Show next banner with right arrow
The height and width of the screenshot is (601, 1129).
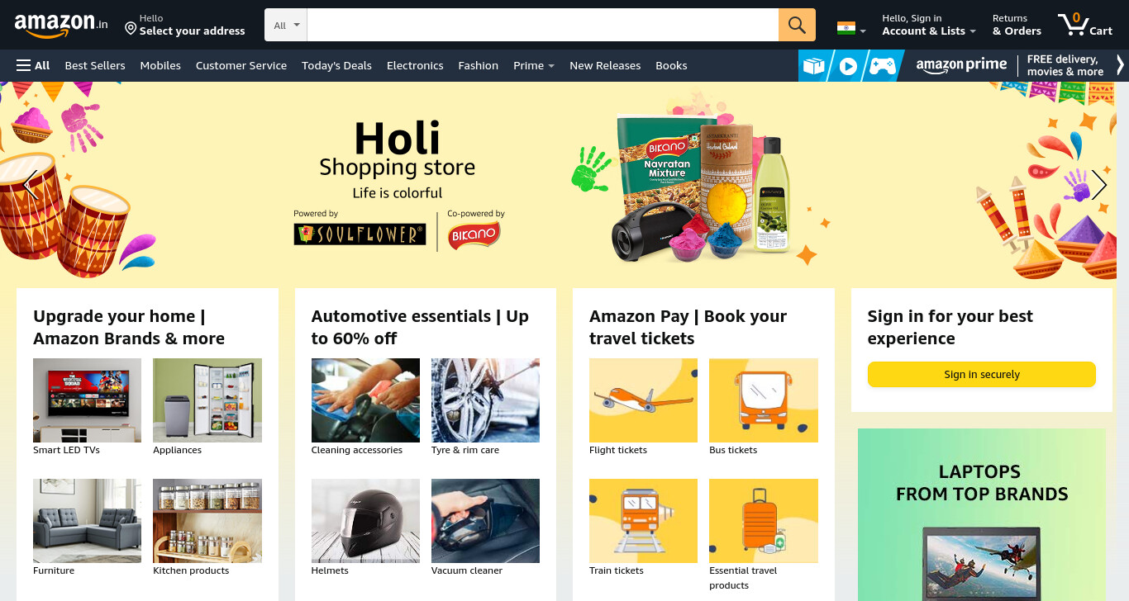[1098, 185]
